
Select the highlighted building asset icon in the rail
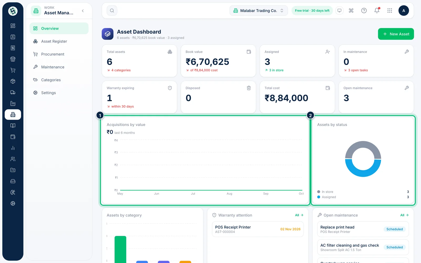tap(13, 115)
